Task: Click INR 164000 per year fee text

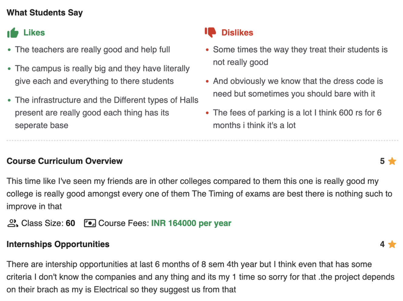Action: [191, 223]
